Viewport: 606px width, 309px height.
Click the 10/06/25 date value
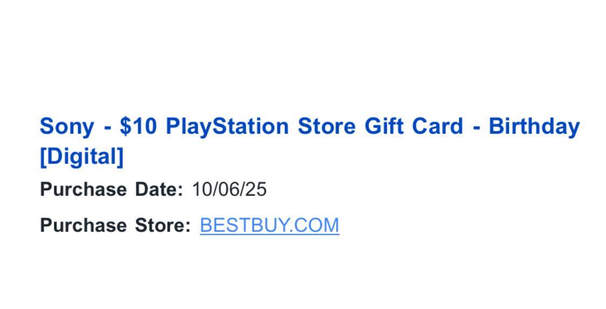(229, 189)
